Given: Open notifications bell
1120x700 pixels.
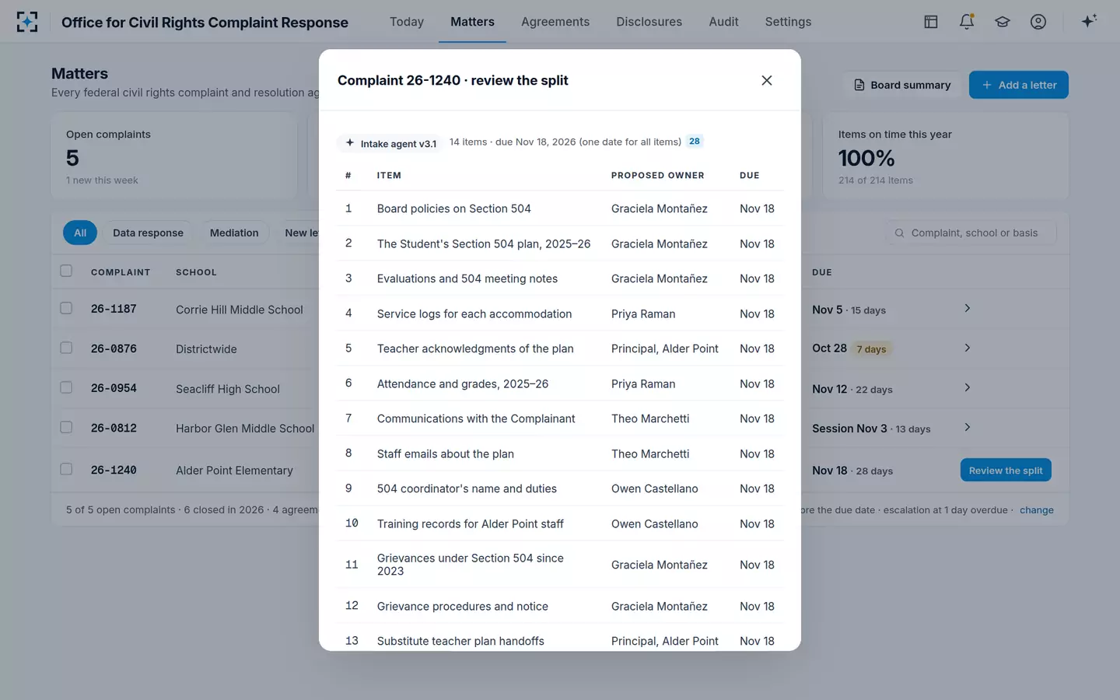Looking at the screenshot, I should (x=967, y=22).
